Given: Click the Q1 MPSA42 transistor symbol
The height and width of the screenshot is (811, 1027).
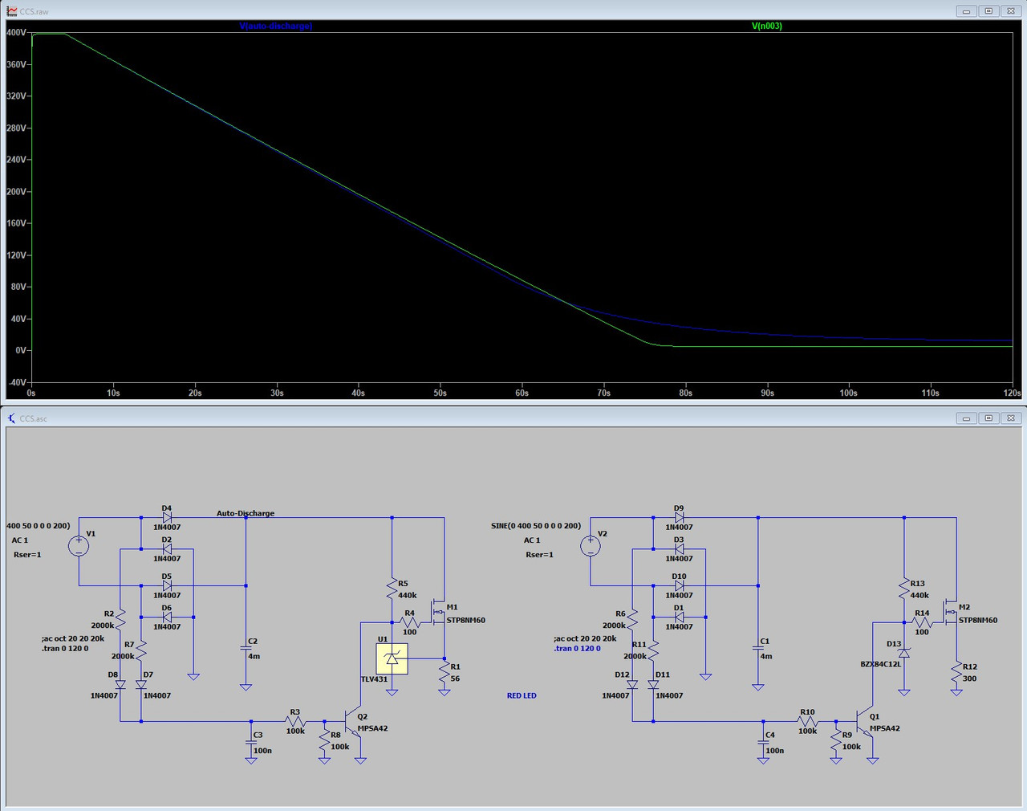Looking at the screenshot, I should tap(866, 721).
